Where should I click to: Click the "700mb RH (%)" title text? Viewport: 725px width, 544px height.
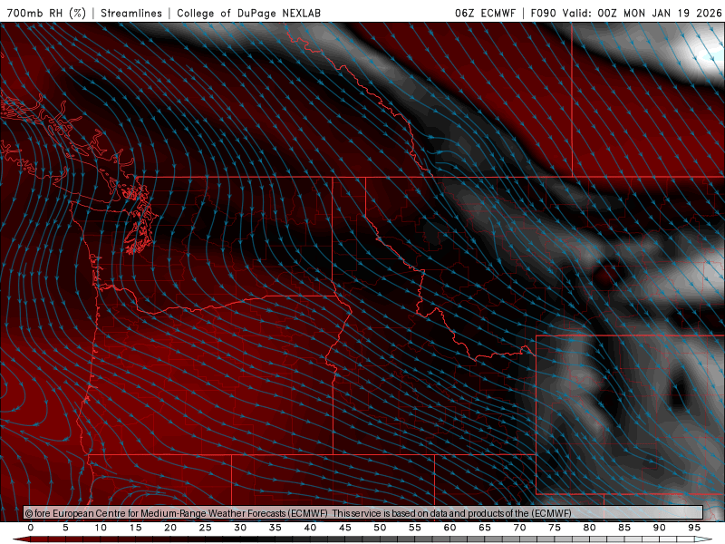pyautogui.click(x=46, y=13)
